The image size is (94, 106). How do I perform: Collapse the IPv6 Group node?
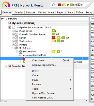[13, 48]
